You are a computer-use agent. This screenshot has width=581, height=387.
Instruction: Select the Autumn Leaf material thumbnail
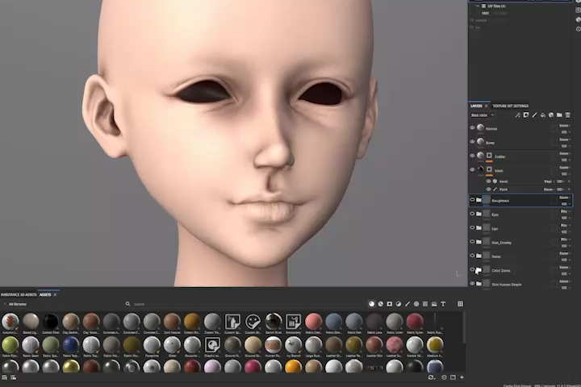pyautogui.click(x=10, y=322)
